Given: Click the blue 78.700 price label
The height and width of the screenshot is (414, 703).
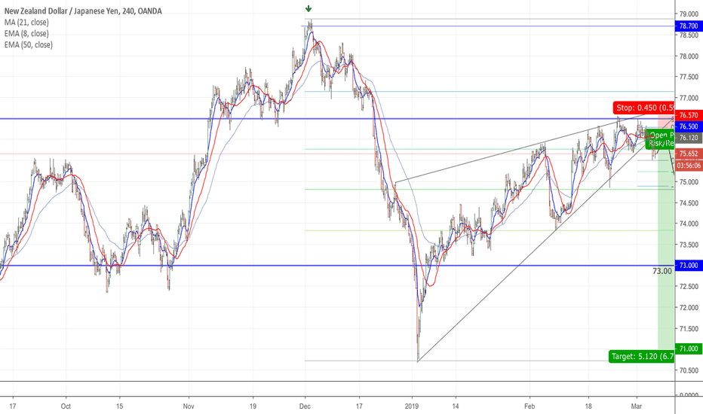Looking at the screenshot, I should (689, 26).
